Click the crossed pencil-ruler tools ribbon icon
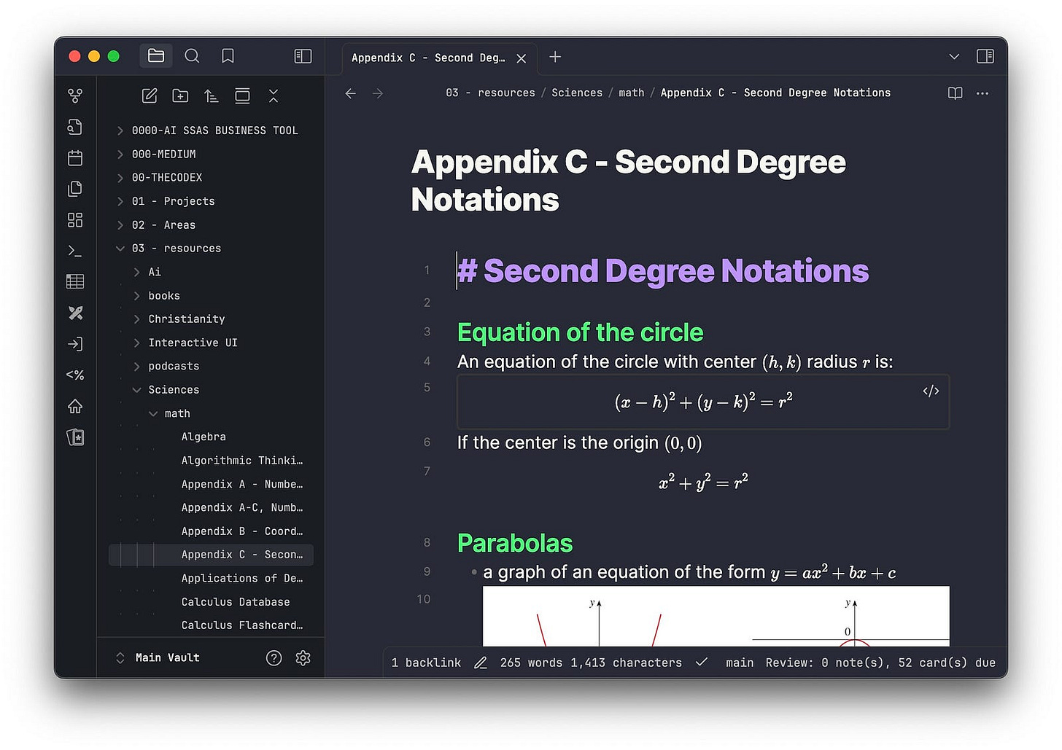This screenshot has width=1062, height=750. click(75, 313)
